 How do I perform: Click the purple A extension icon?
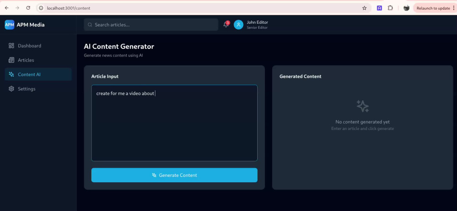coord(379,8)
